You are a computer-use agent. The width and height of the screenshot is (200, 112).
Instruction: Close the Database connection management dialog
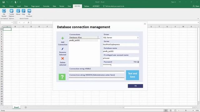point(145,24)
